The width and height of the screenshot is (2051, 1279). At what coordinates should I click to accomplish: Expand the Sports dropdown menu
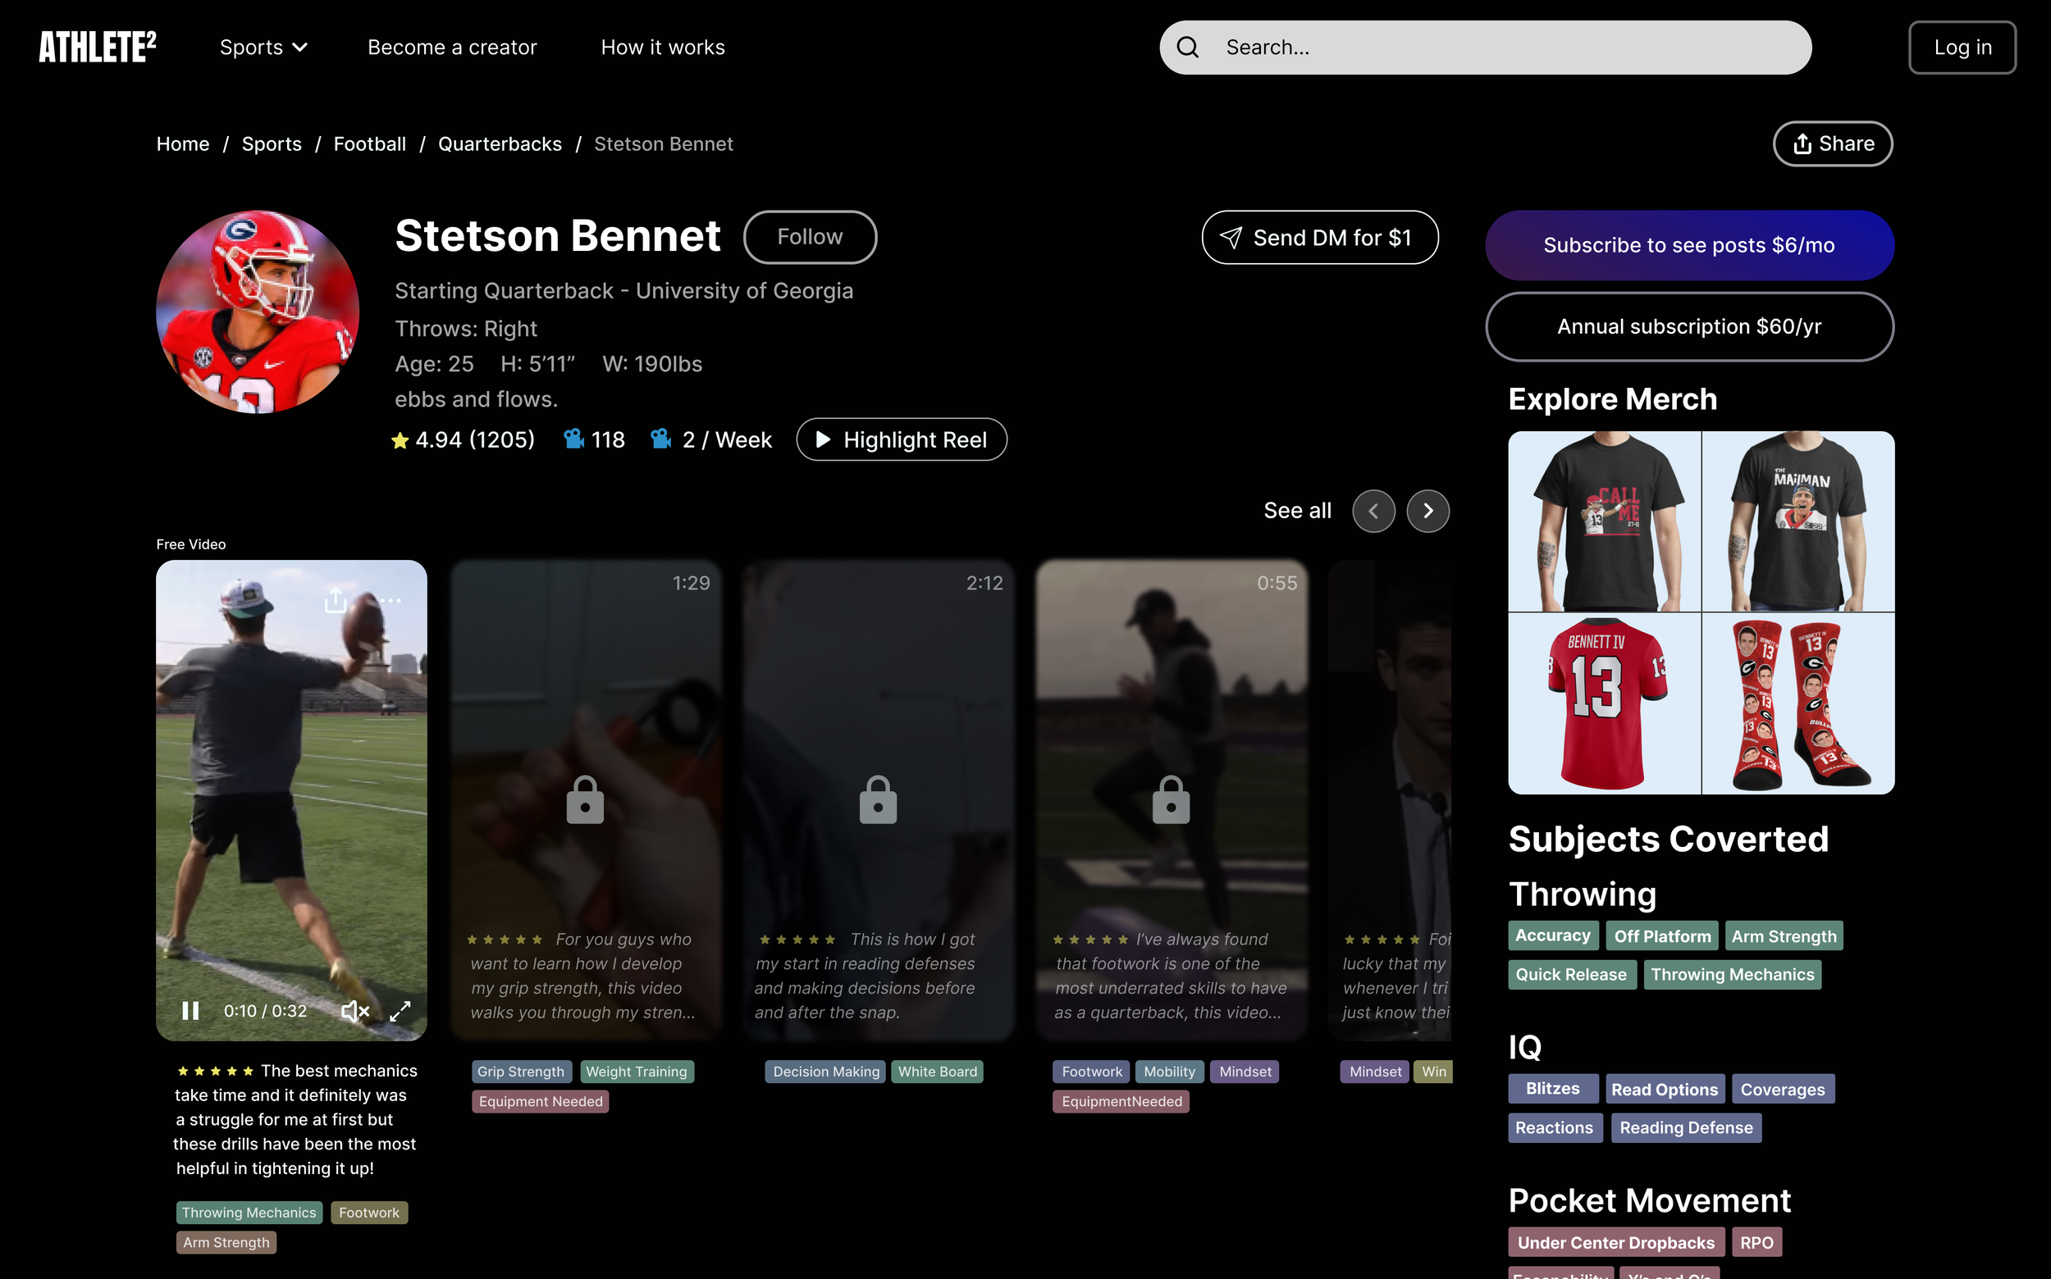(x=263, y=48)
